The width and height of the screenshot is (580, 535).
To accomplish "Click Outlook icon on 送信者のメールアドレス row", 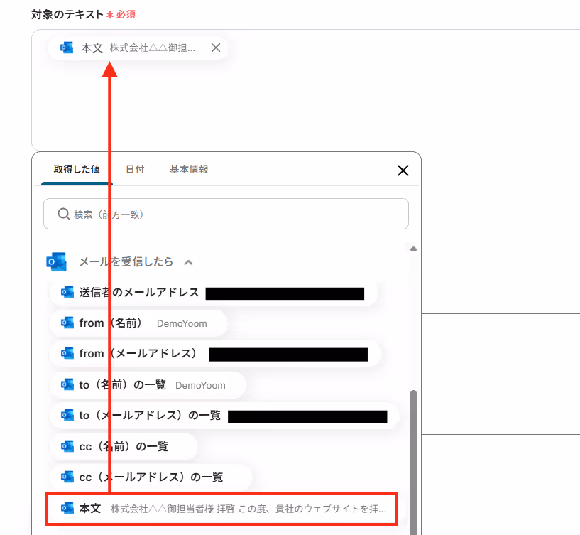I will pyautogui.click(x=67, y=292).
